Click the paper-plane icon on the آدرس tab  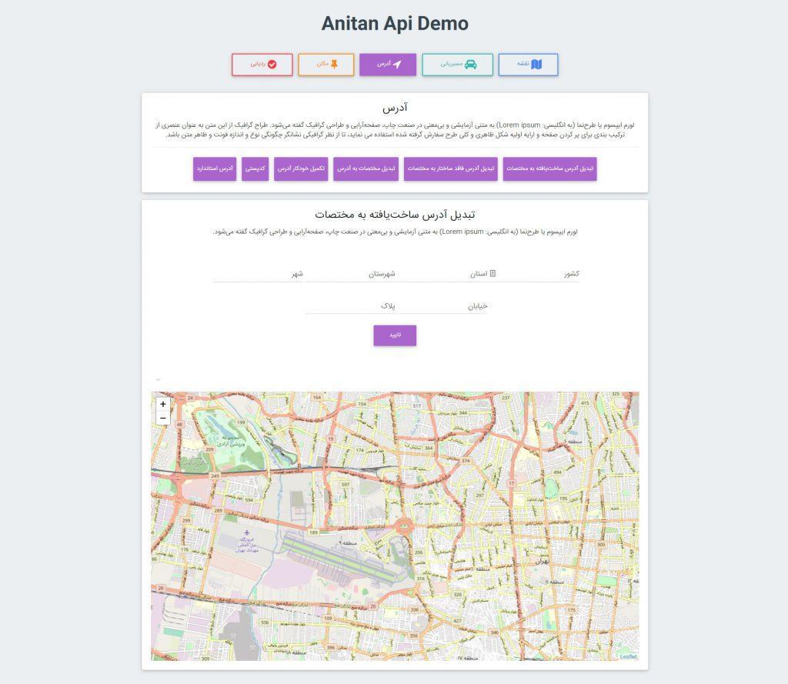[x=397, y=65]
